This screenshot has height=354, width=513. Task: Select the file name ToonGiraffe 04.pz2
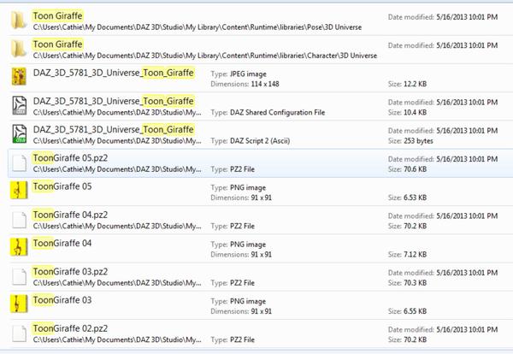coord(70,215)
